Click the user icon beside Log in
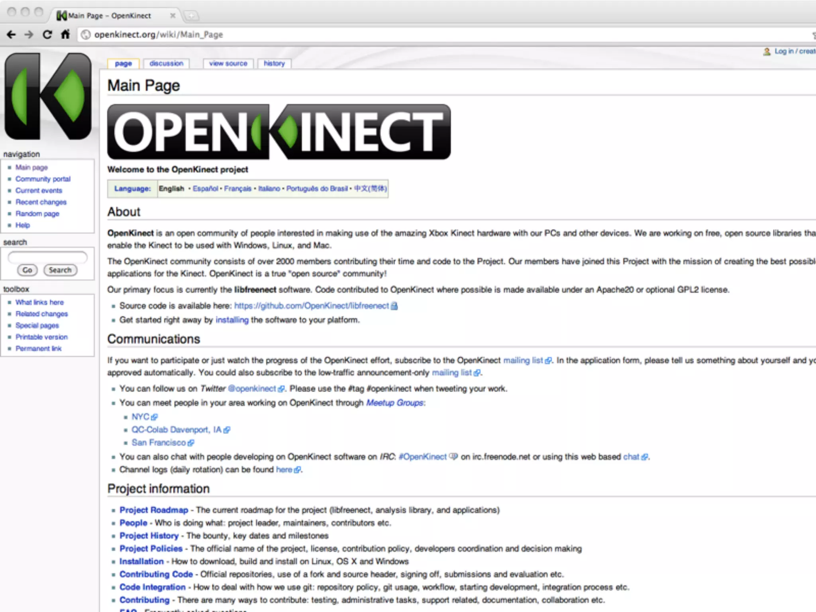 [x=767, y=52]
